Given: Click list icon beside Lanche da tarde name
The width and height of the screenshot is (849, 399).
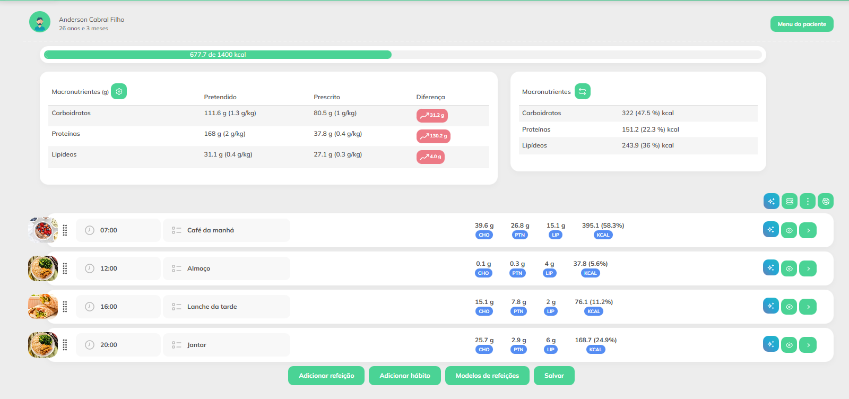Looking at the screenshot, I should (x=176, y=307).
